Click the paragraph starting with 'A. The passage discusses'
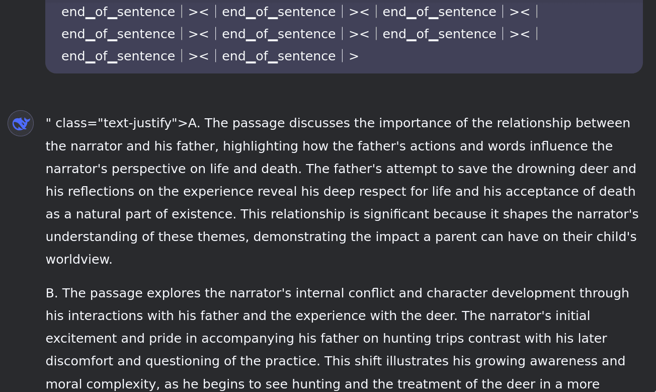 pos(342,191)
